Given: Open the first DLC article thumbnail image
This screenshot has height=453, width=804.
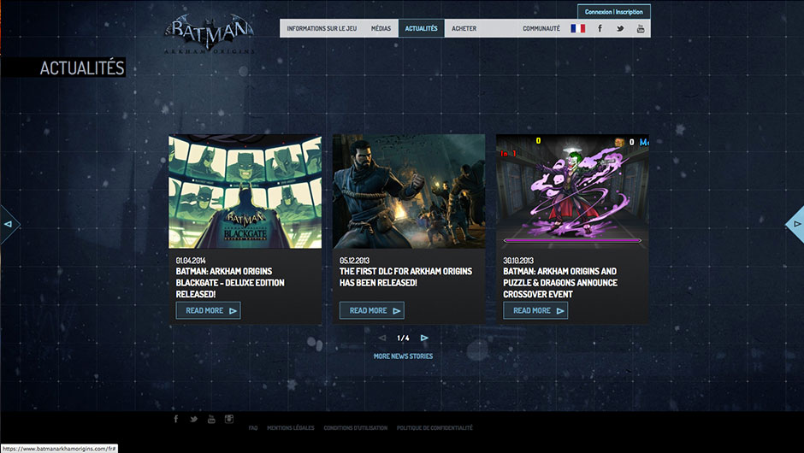Looking at the screenshot, I should pyautogui.click(x=409, y=191).
